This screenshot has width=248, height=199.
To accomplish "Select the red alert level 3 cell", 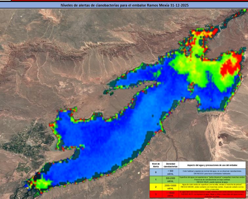I will coord(156,194).
